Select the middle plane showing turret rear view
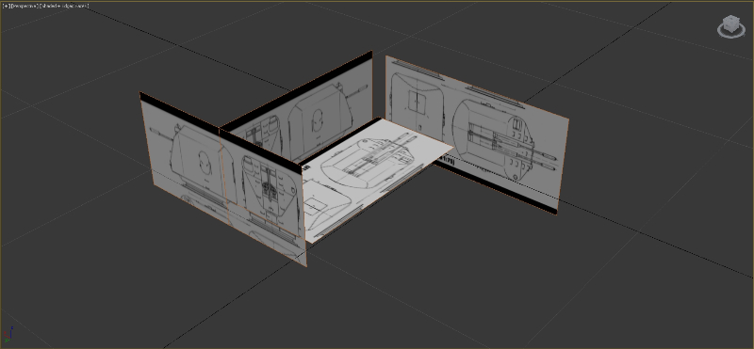This screenshot has height=349, width=754. (265, 197)
